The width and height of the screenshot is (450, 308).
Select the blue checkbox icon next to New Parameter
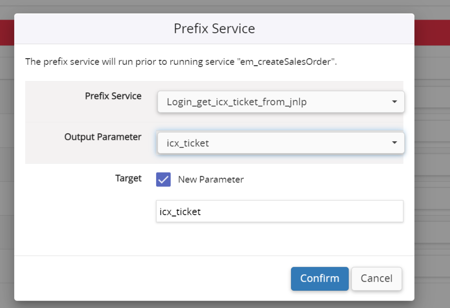[x=163, y=179]
